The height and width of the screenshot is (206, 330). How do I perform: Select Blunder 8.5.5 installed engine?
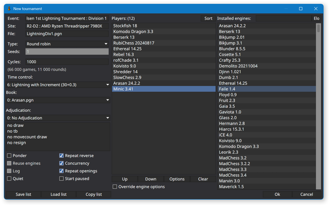tap(267, 49)
